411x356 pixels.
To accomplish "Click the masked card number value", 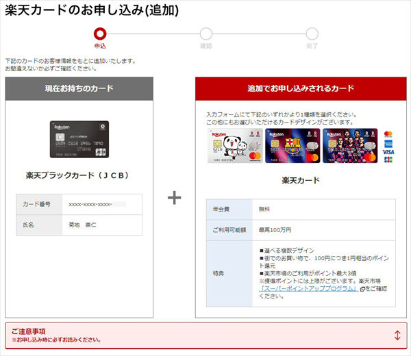I will coord(97,204).
